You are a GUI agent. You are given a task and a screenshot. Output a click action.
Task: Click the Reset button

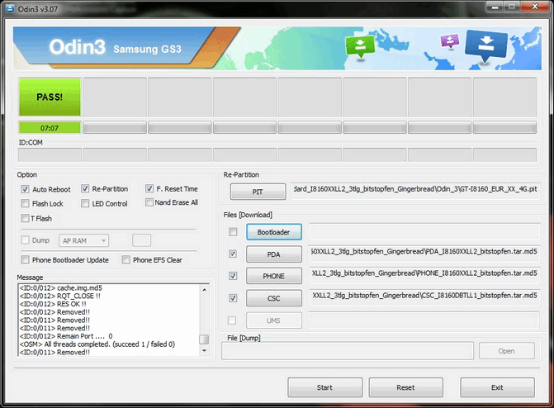(x=405, y=387)
